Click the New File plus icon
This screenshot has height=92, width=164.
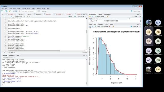2,11
